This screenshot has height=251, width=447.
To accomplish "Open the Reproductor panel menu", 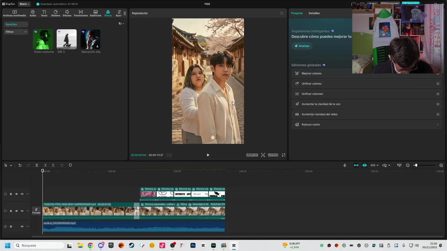I will [282, 13].
